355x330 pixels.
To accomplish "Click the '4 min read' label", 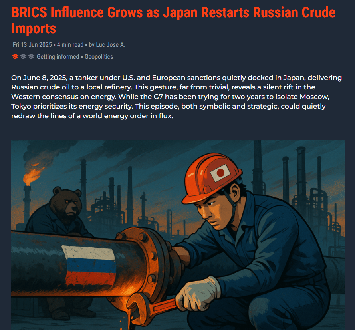I will (x=70, y=45).
